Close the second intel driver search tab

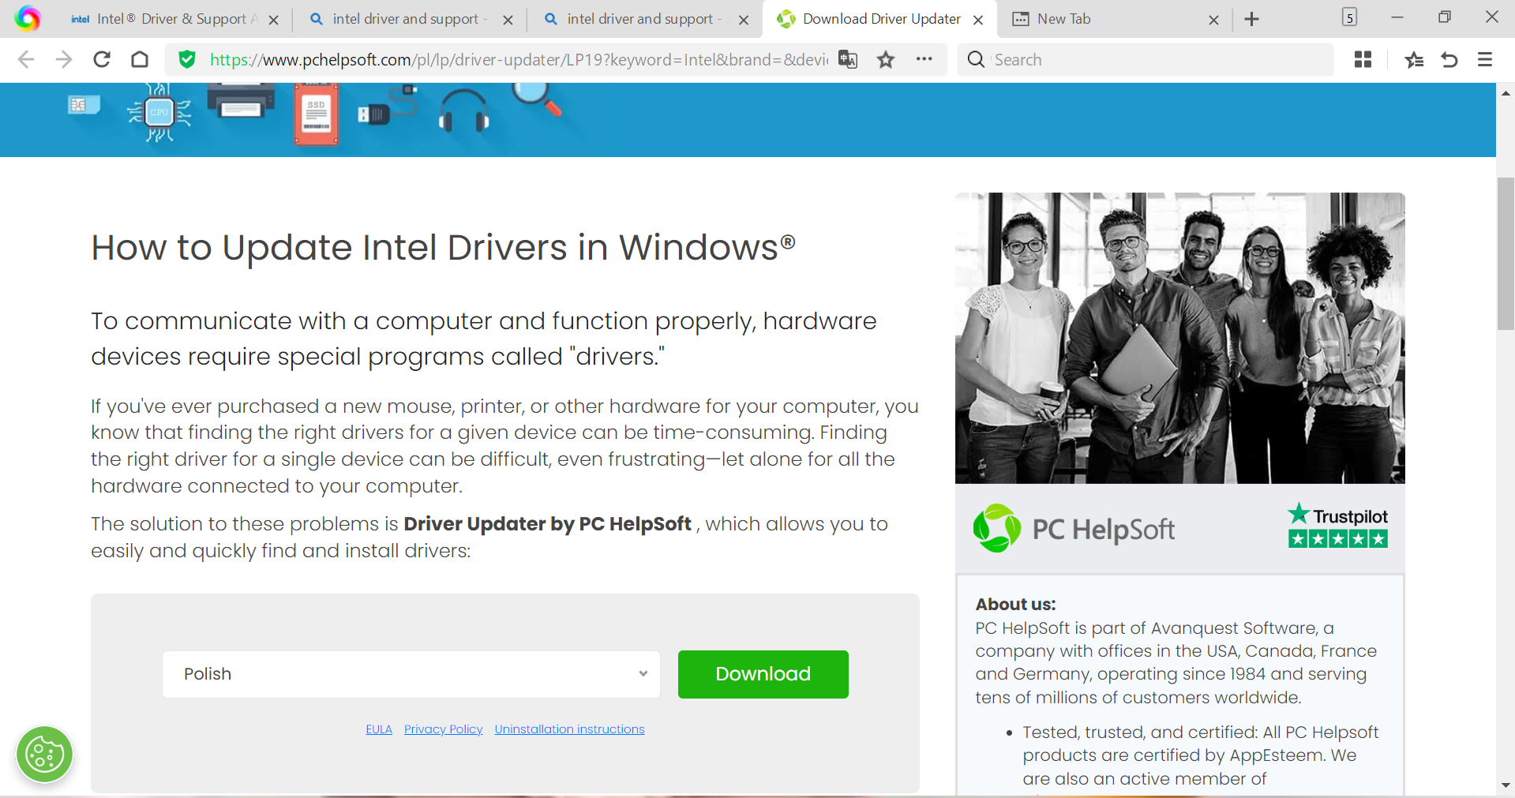coord(743,20)
